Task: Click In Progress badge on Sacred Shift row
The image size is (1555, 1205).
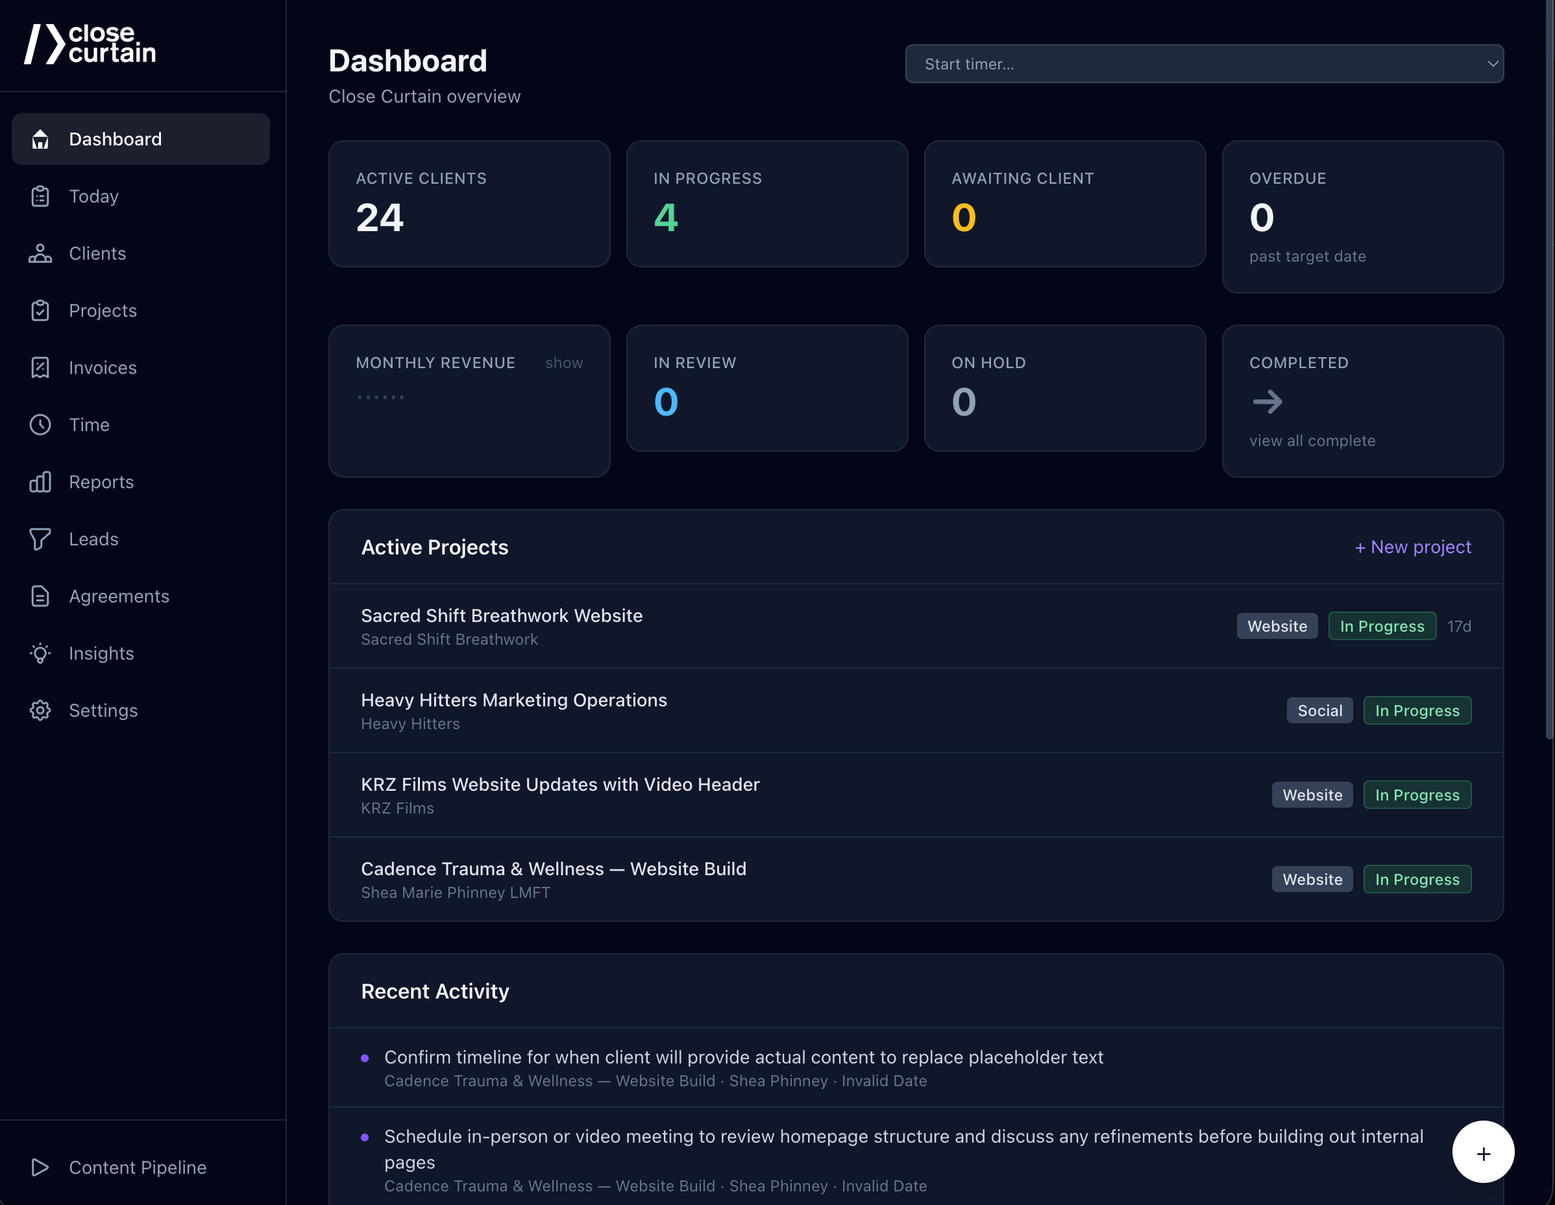Action: point(1382,626)
